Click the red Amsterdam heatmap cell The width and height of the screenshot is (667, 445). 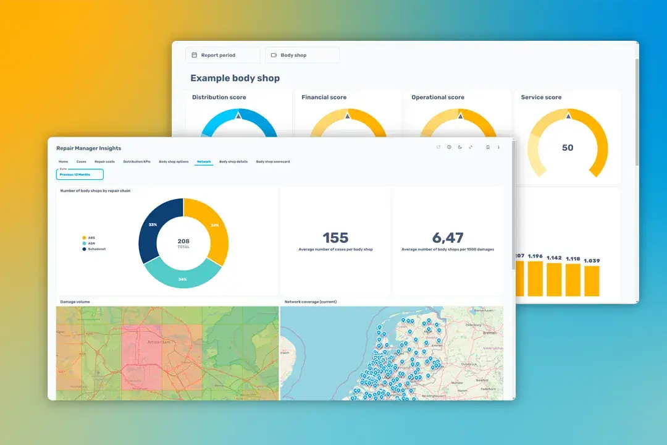point(142,357)
